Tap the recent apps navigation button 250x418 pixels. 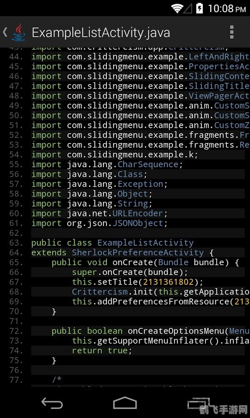pos(199,404)
